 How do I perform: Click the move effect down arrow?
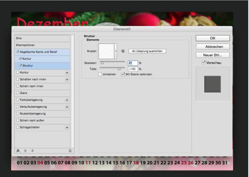tap(32, 150)
